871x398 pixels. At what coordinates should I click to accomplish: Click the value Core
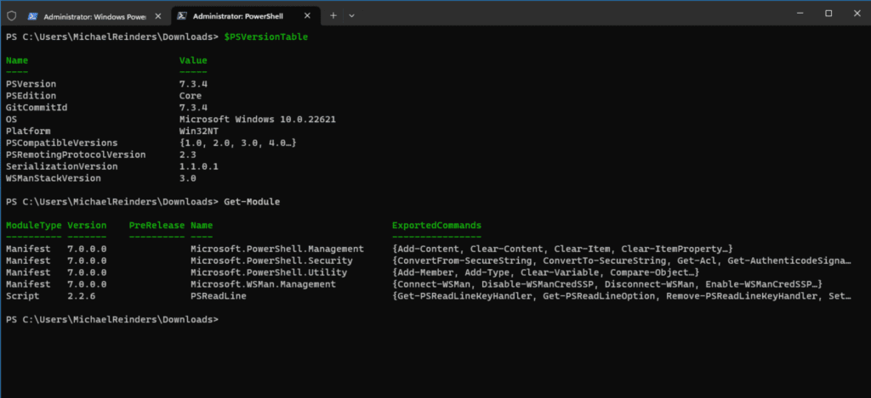pos(190,96)
